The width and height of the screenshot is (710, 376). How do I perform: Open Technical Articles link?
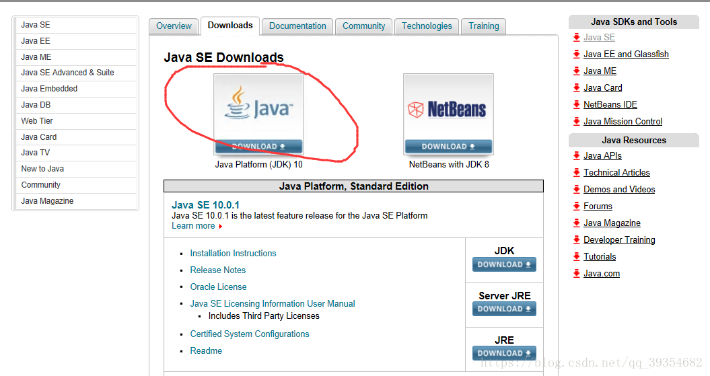616,172
